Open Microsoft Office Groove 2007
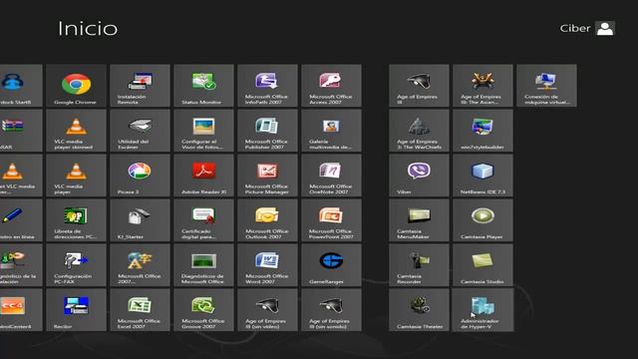 tap(203, 310)
